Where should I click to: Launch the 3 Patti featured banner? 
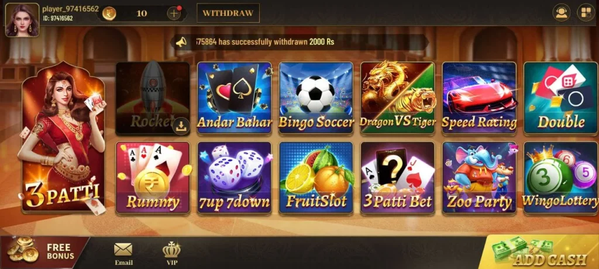[x=63, y=137]
